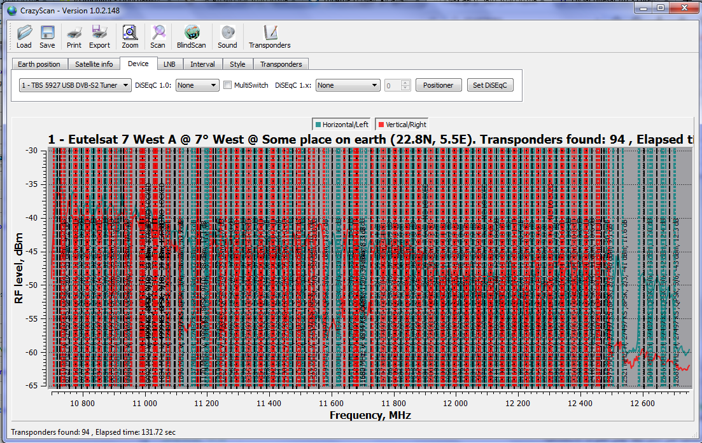Click the Positioner button
Viewport: 702px width, 443px height.
coord(438,85)
